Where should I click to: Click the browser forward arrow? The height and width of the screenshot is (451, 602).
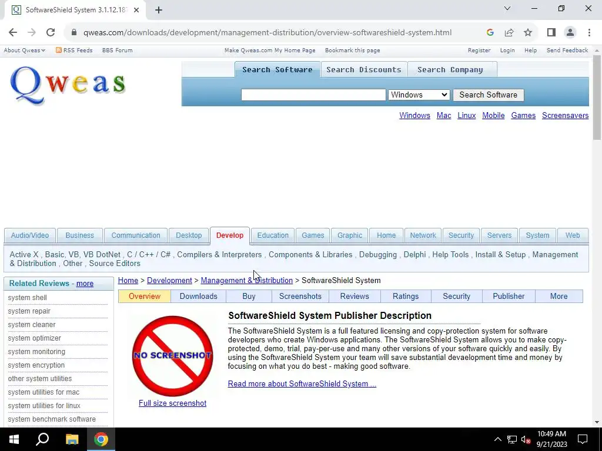pyautogui.click(x=32, y=33)
